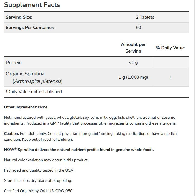Screen dimensions: 195x196
Task: Click the Packaged and quality tested line
Action: 39,170
